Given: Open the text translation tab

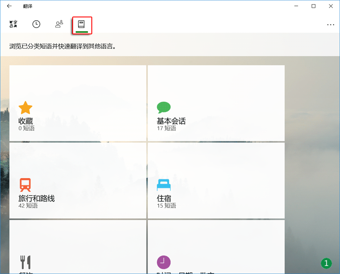Looking at the screenshot, I should coord(13,24).
